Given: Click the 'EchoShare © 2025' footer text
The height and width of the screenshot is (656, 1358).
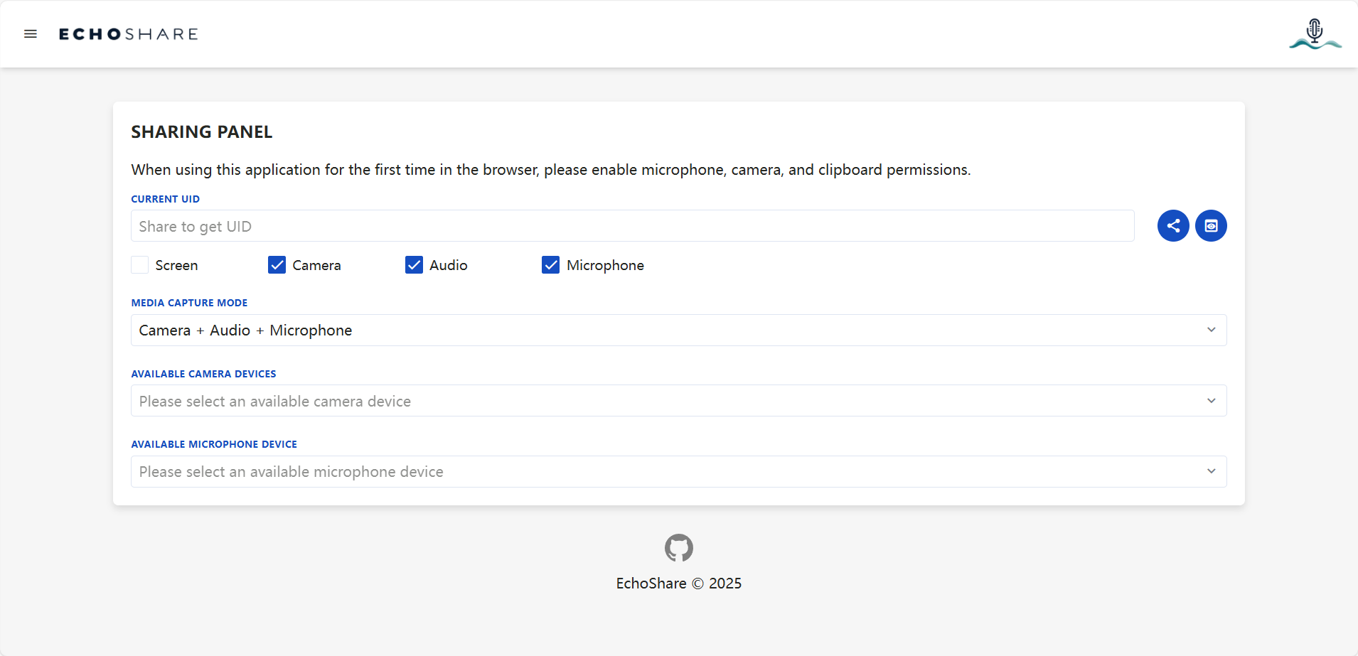Looking at the screenshot, I should point(679,584).
